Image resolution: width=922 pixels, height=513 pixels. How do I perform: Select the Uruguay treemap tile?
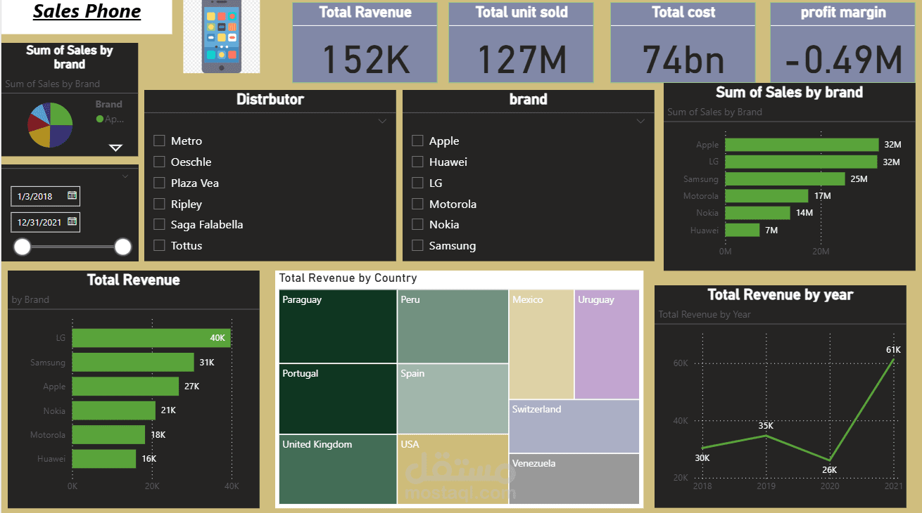pos(607,344)
